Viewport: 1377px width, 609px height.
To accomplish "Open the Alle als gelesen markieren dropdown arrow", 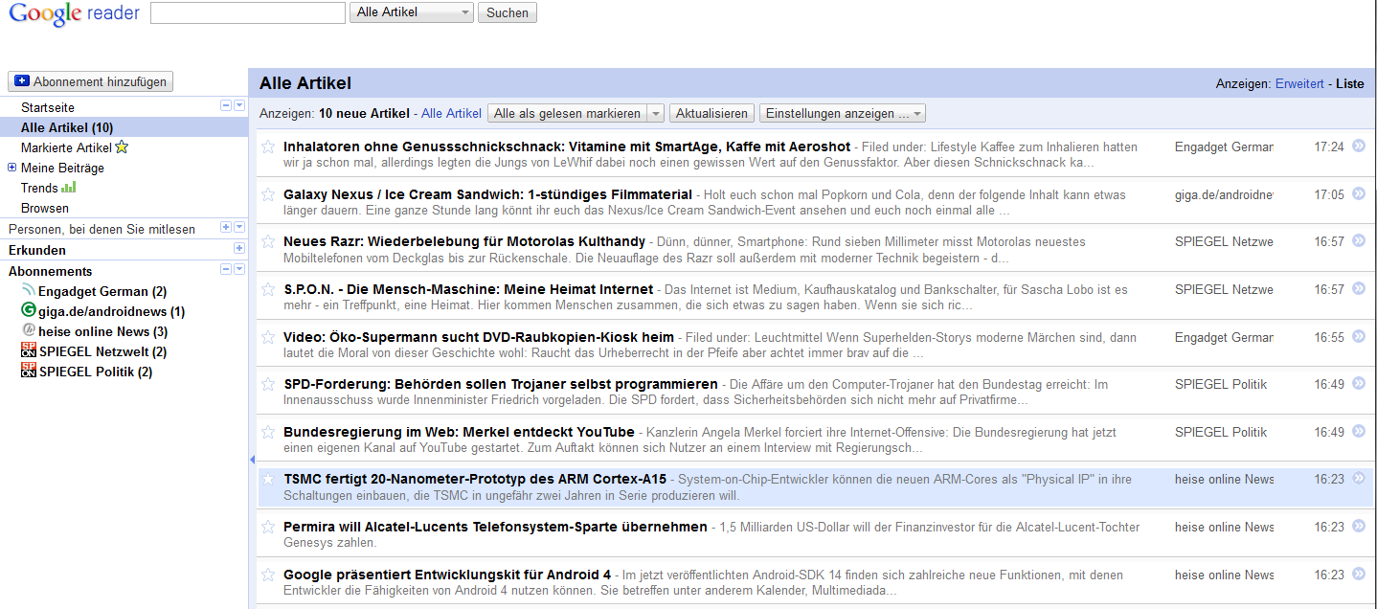I will pos(656,113).
